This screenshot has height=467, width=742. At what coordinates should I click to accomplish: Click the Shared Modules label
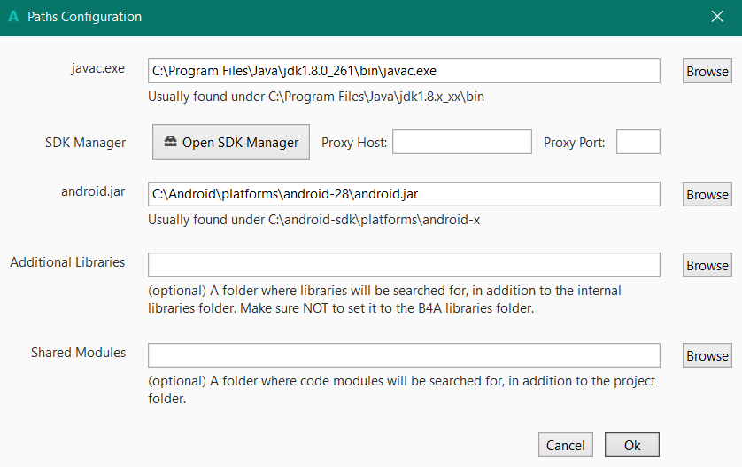coord(78,352)
